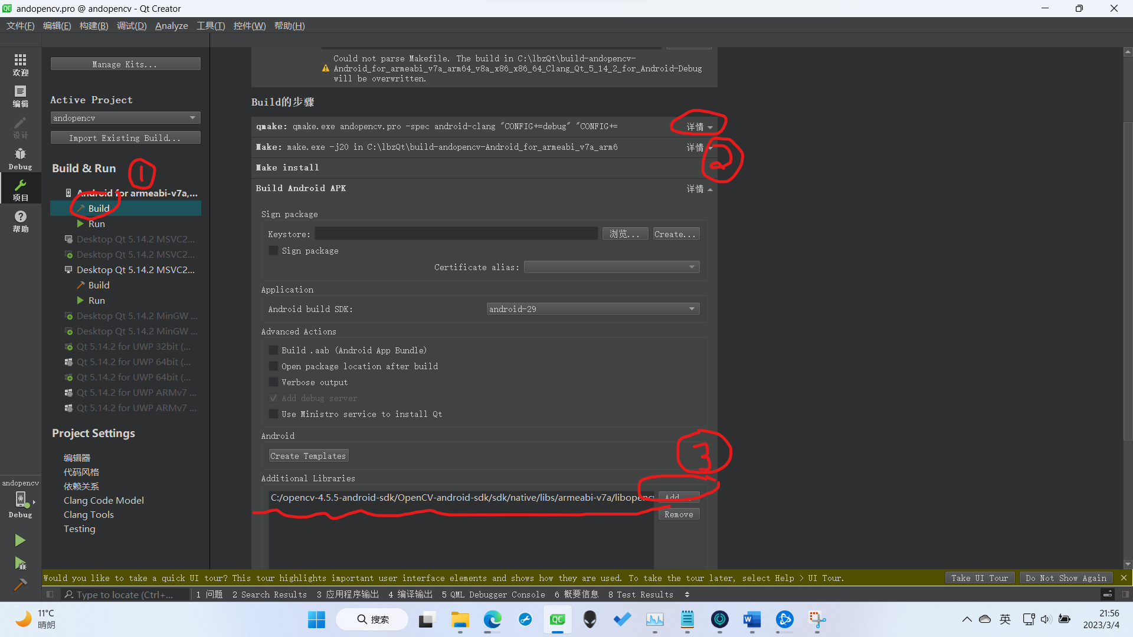The height and width of the screenshot is (637, 1133).
Task: Enable Verbose output checkbox
Action: 274,382
